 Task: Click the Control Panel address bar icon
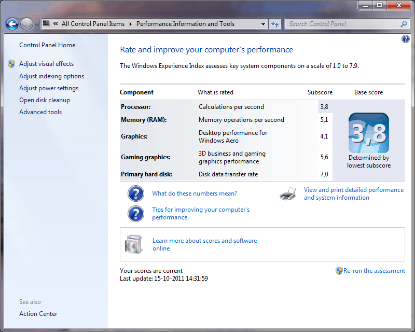click(x=46, y=23)
